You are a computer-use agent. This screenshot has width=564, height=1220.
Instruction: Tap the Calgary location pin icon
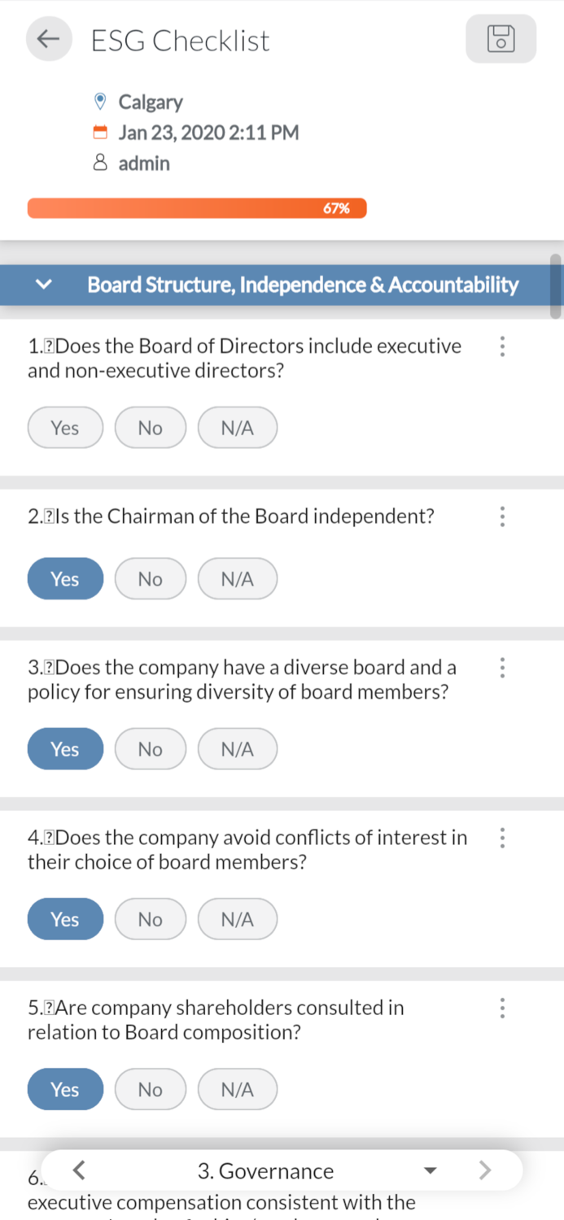(x=100, y=102)
